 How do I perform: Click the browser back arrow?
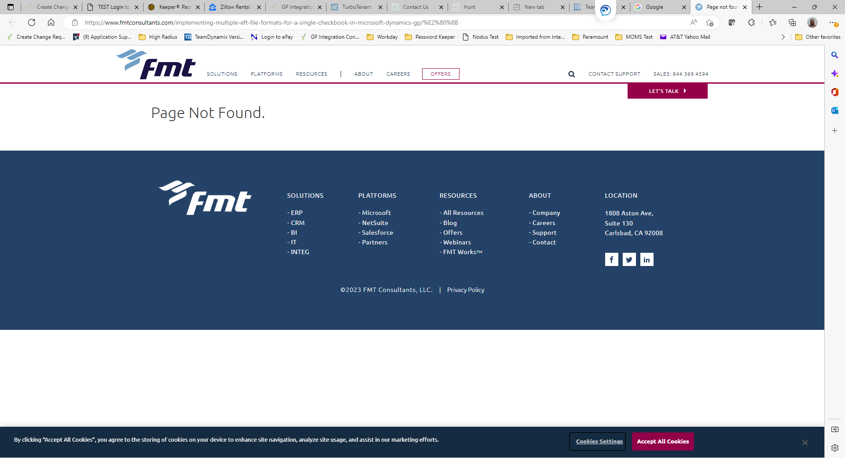(x=12, y=22)
